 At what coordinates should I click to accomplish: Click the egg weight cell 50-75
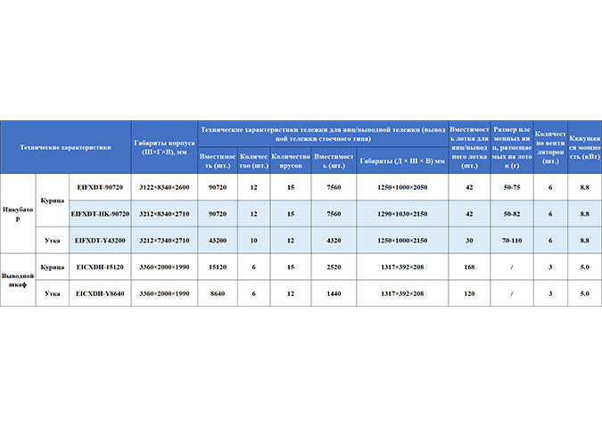(512, 187)
